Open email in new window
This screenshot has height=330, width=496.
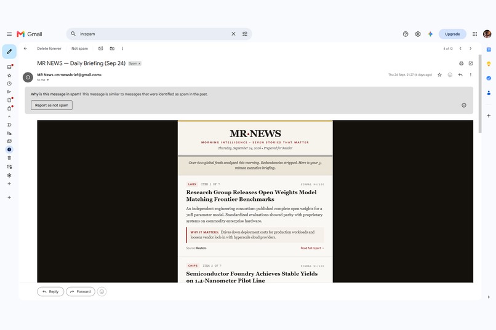(471, 63)
